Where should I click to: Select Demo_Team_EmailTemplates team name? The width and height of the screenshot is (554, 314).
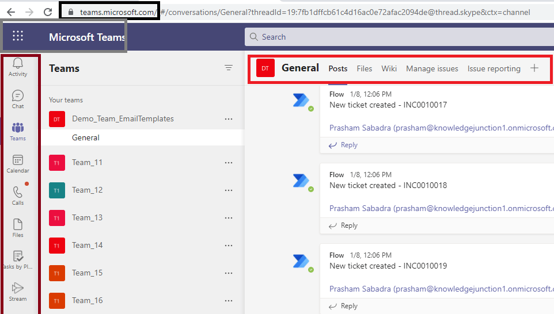pyautogui.click(x=123, y=119)
